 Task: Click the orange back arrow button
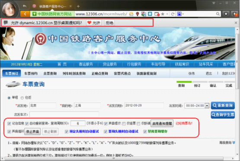(x=25, y=14)
